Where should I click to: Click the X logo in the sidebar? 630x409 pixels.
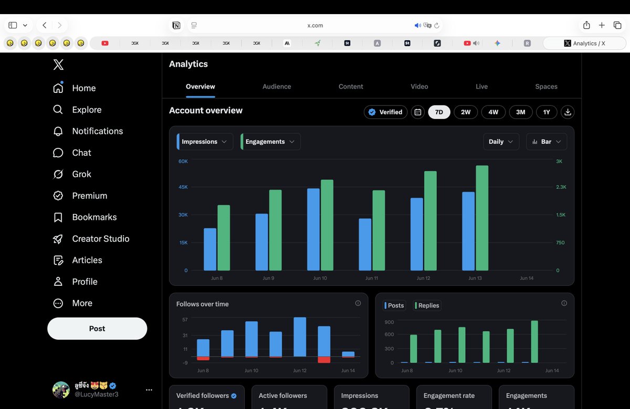click(x=58, y=64)
